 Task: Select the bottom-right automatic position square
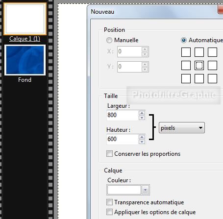212,78
